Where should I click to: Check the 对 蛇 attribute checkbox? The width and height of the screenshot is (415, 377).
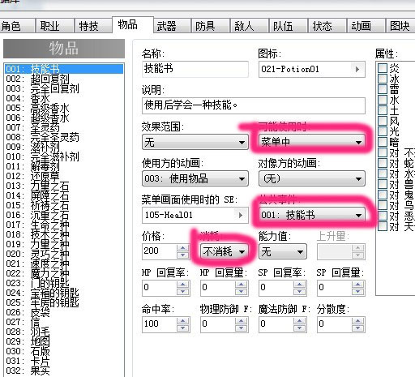pyautogui.click(x=383, y=163)
